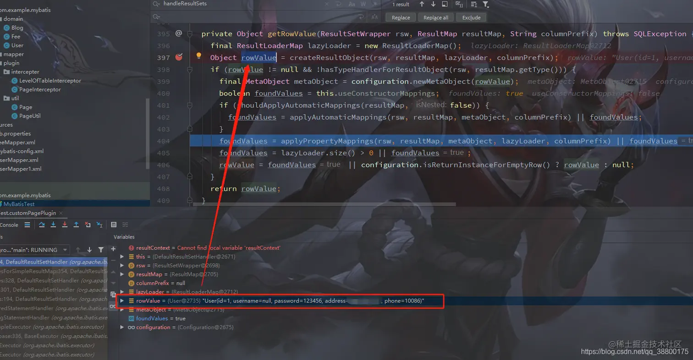
Task: Click the Step Into debugger icon
Action: pos(53,225)
